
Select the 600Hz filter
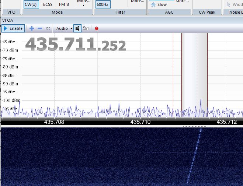click(103, 4)
